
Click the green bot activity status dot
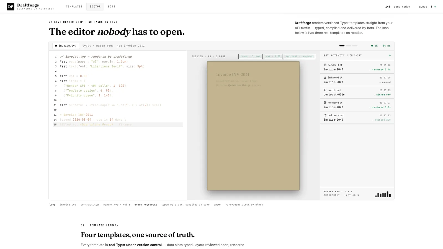390,55
